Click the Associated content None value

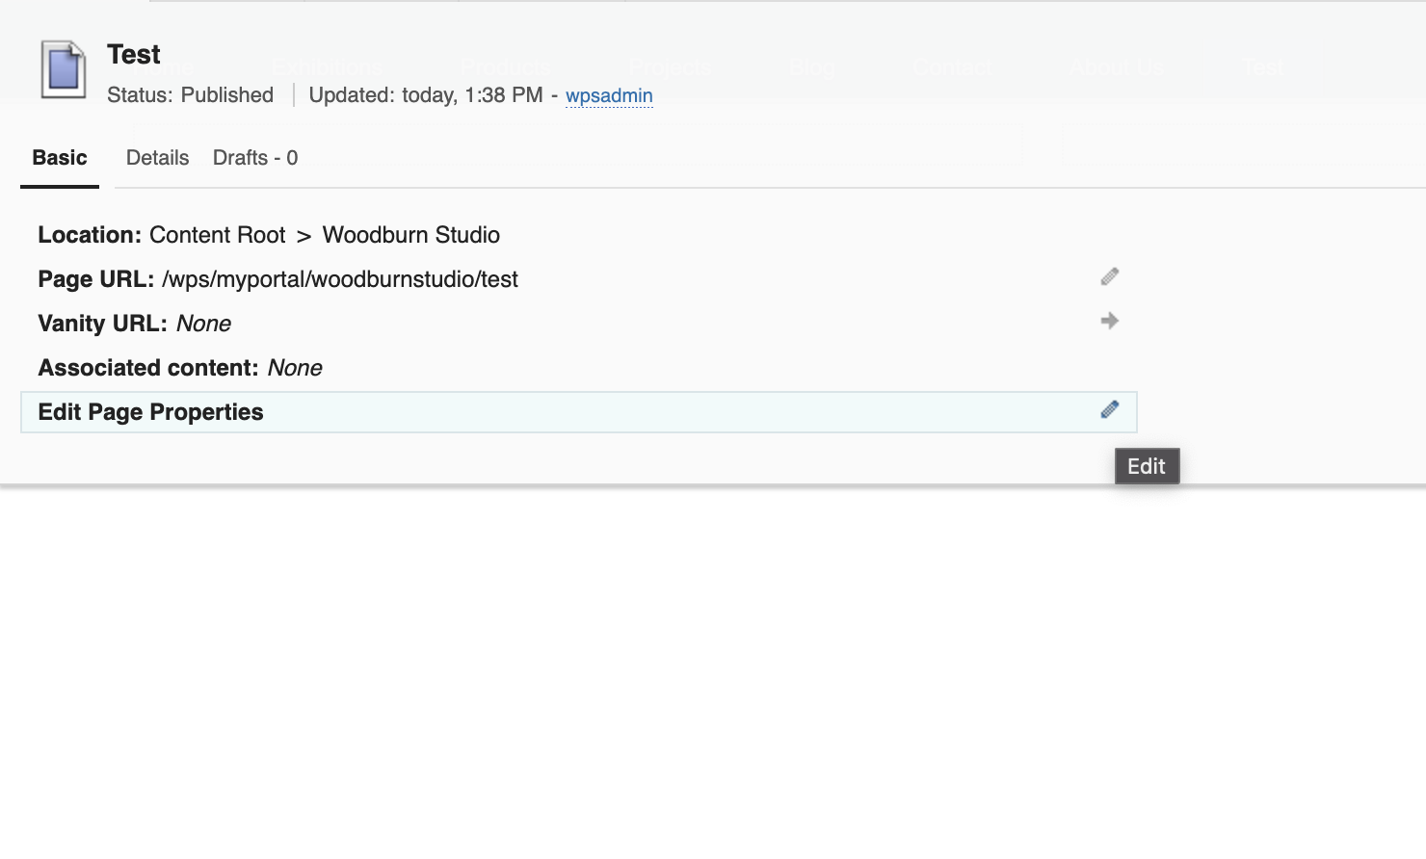tap(295, 368)
